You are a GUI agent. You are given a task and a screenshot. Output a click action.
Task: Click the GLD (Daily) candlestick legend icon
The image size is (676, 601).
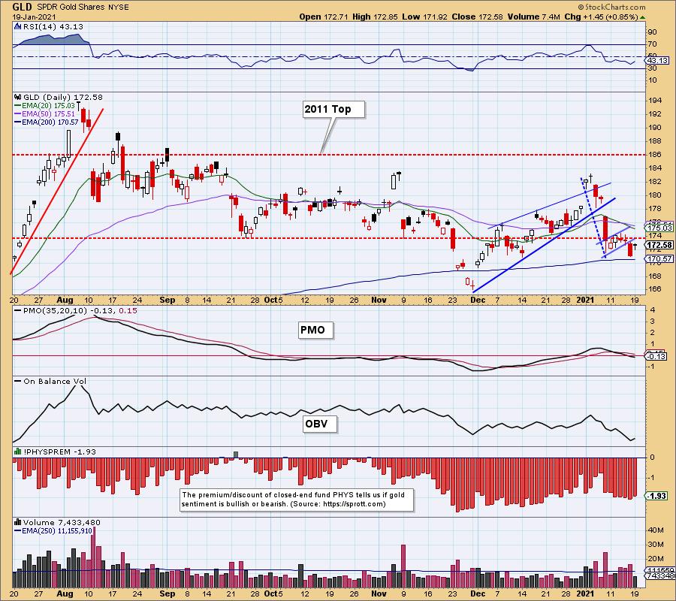(x=18, y=97)
